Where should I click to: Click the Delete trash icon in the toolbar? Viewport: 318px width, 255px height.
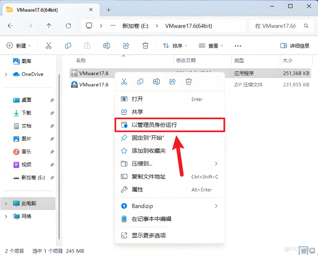pos(145,46)
